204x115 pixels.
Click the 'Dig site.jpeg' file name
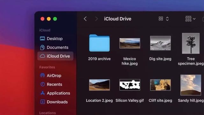point(160,59)
